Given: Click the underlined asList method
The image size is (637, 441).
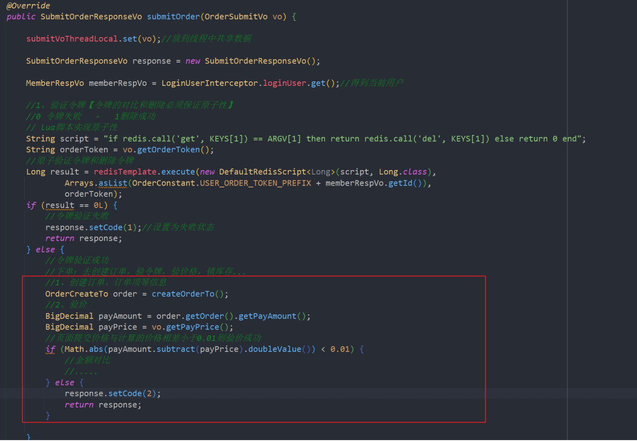Looking at the screenshot, I should pos(113,183).
